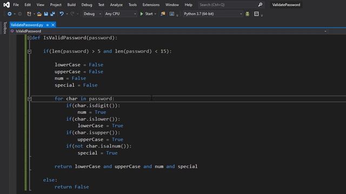This screenshot has width=346, height=194.
Task: Open the Project menu
Action: [56, 5]
